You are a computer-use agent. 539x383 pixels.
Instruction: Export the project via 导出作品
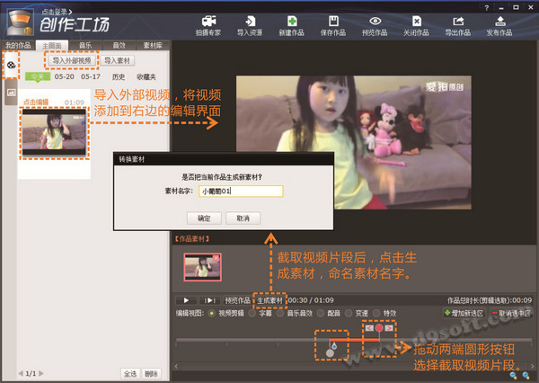pos(458,26)
